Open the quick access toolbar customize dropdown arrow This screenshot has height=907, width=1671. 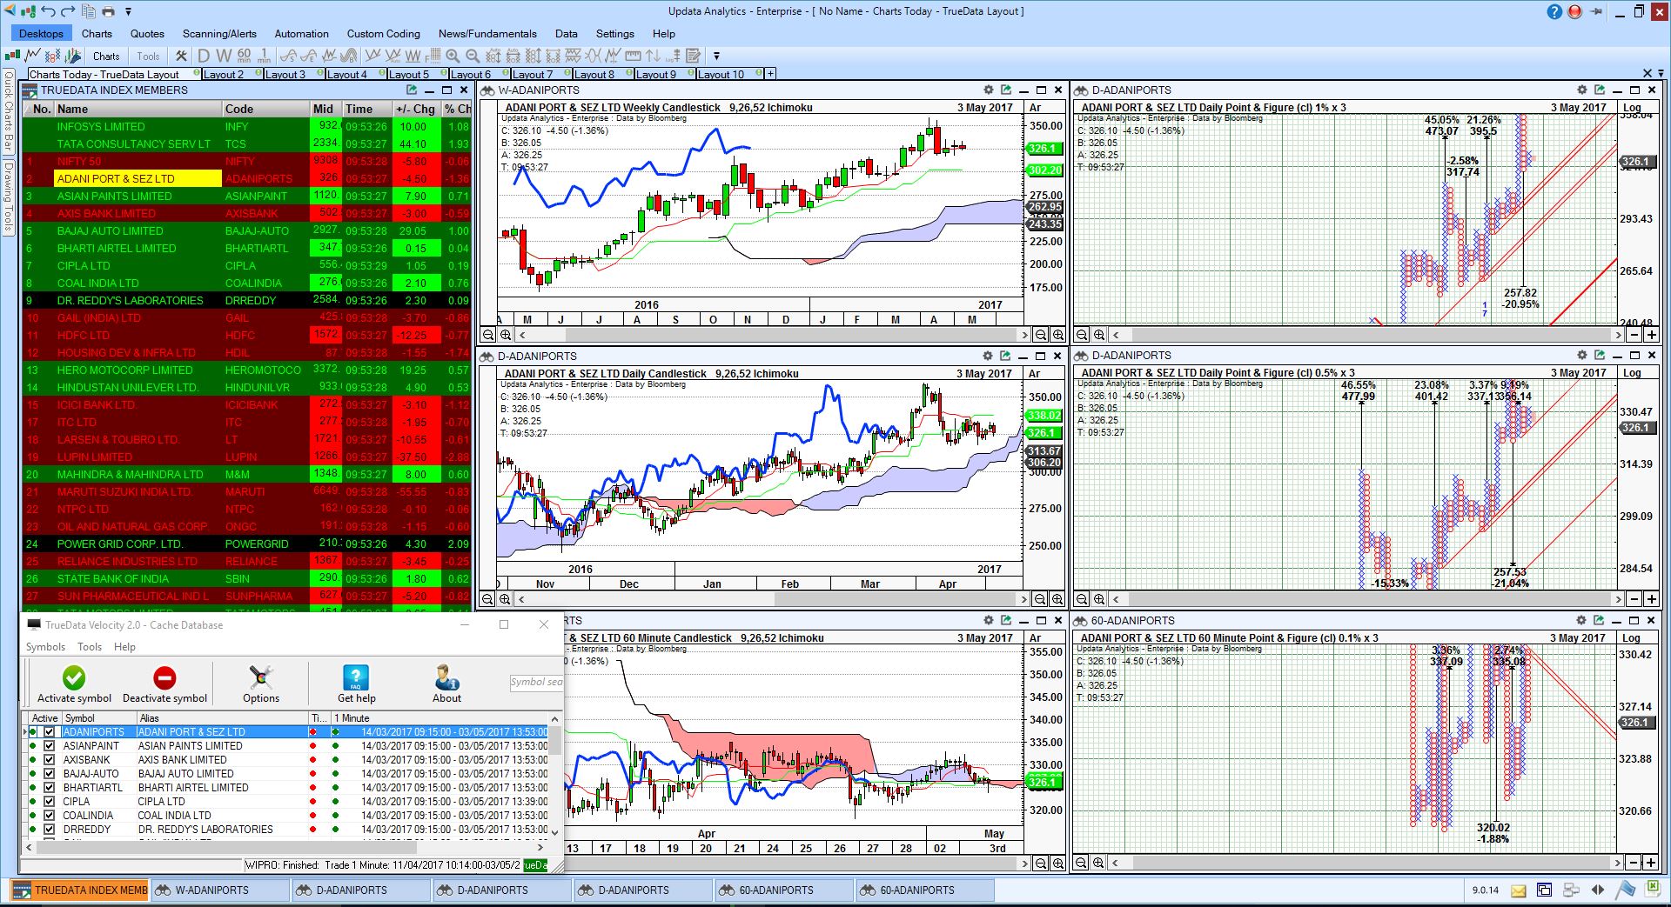click(x=128, y=11)
